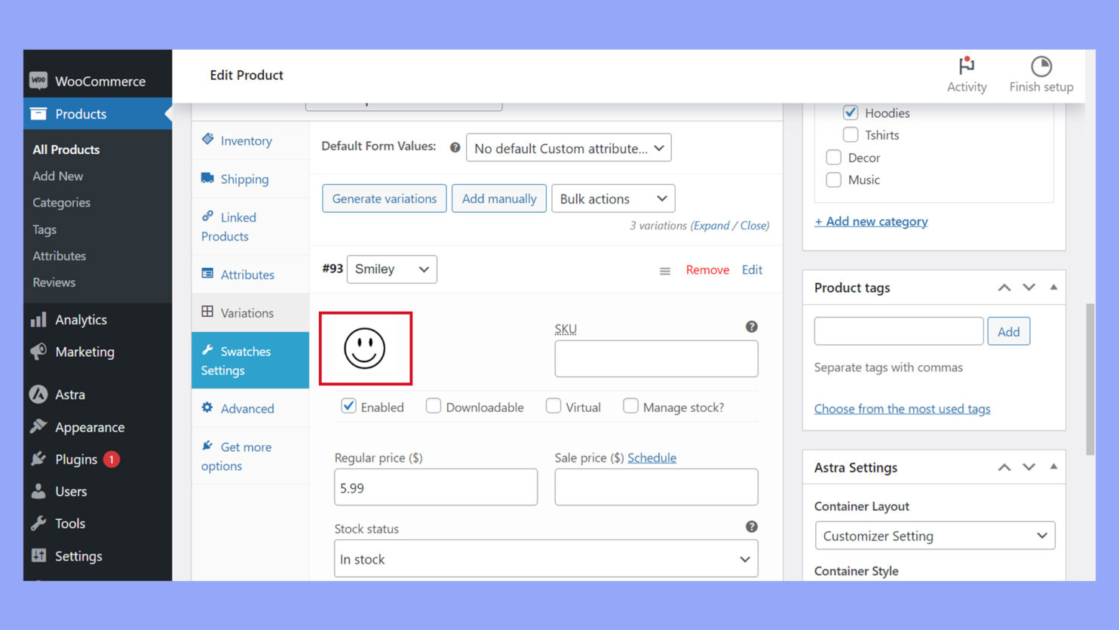Open the Advanced gear icon
The height and width of the screenshot is (630, 1119).
207,408
